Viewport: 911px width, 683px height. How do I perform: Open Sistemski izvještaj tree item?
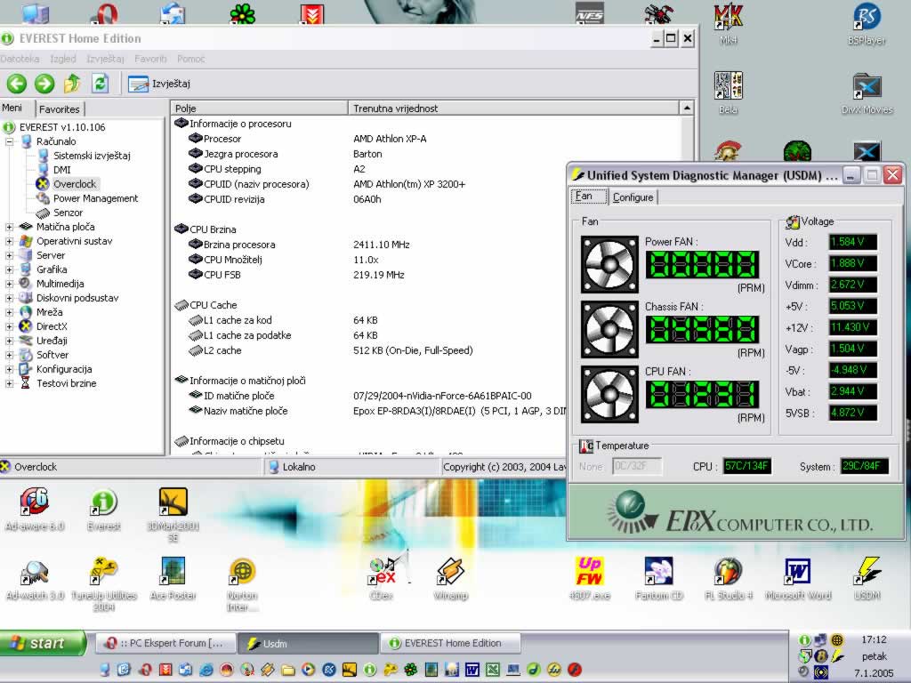(x=91, y=156)
